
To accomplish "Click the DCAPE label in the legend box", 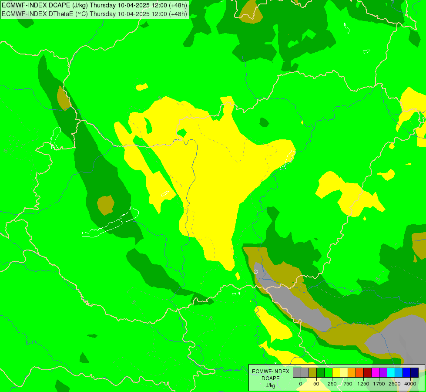I will [271, 378].
